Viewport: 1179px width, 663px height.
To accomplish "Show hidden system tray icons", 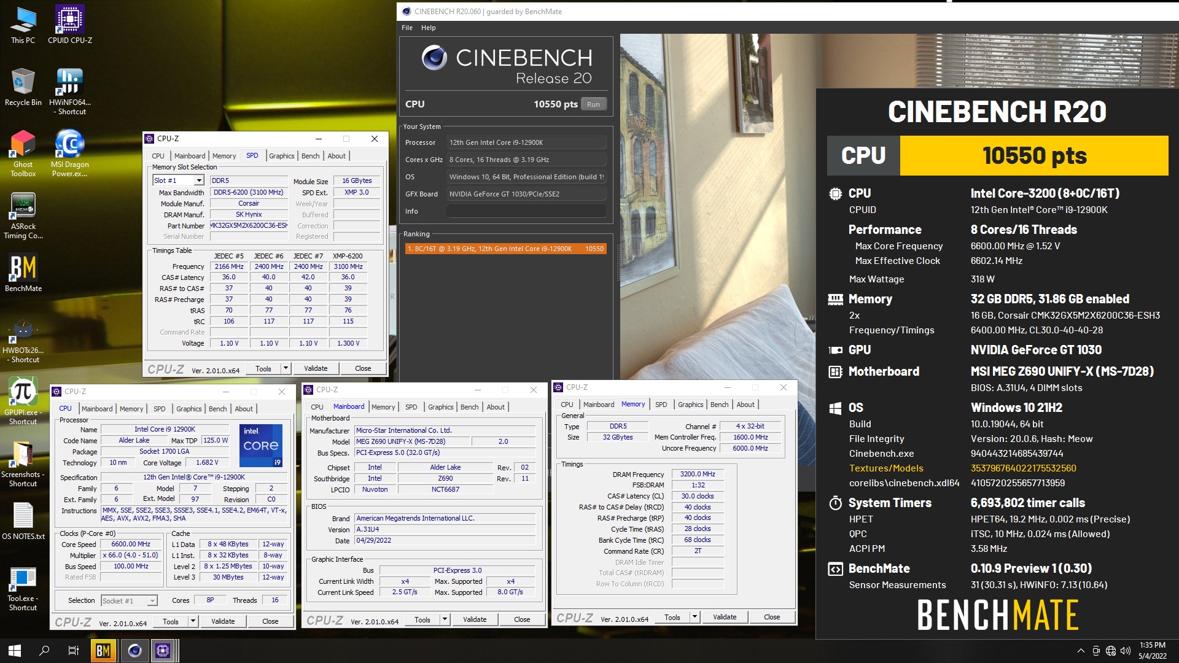I will [x=1081, y=651].
